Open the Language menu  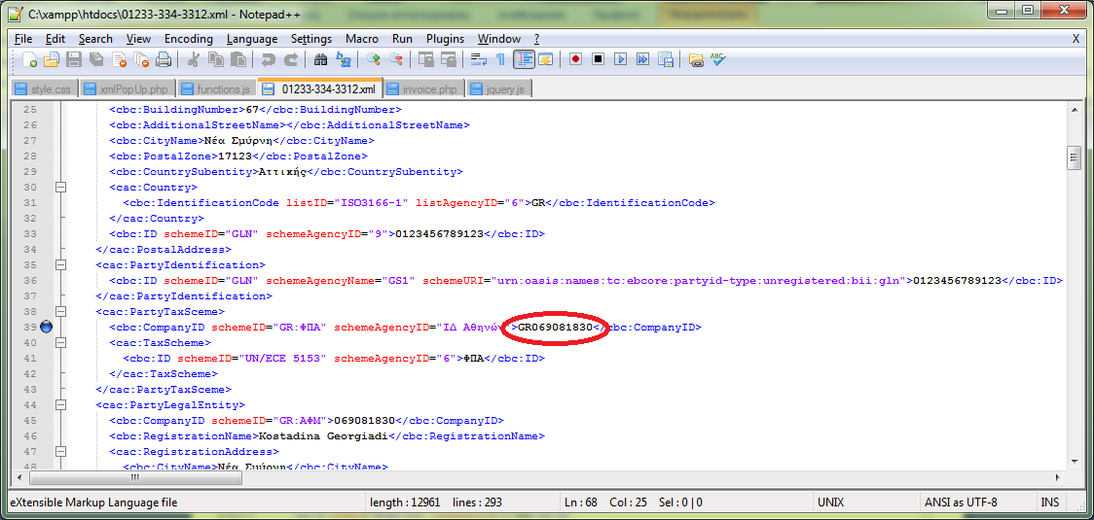pyautogui.click(x=252, y=39)
